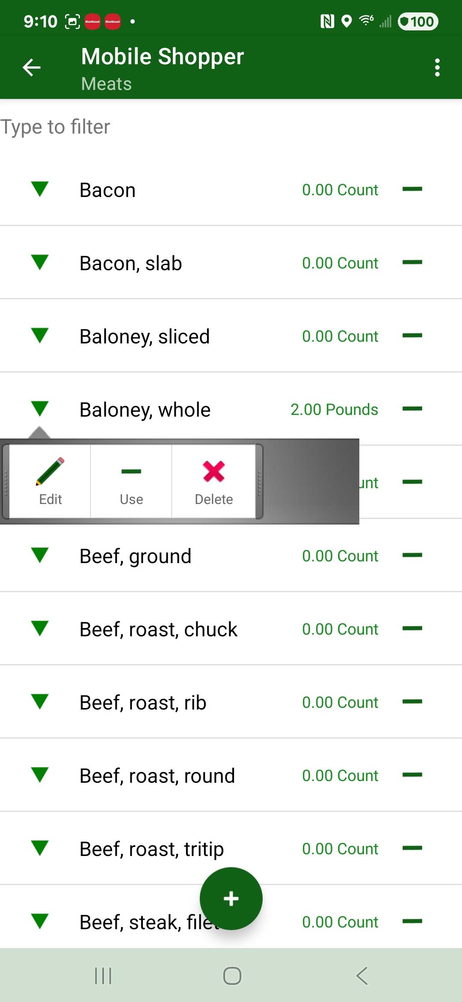Collapse the Baloney, whole dropdown arrow

pyautogui.click(x=40, y=409)
